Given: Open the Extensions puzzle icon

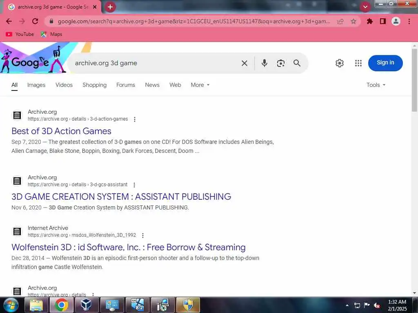Looking at the screenshot, I should (370, 21).
